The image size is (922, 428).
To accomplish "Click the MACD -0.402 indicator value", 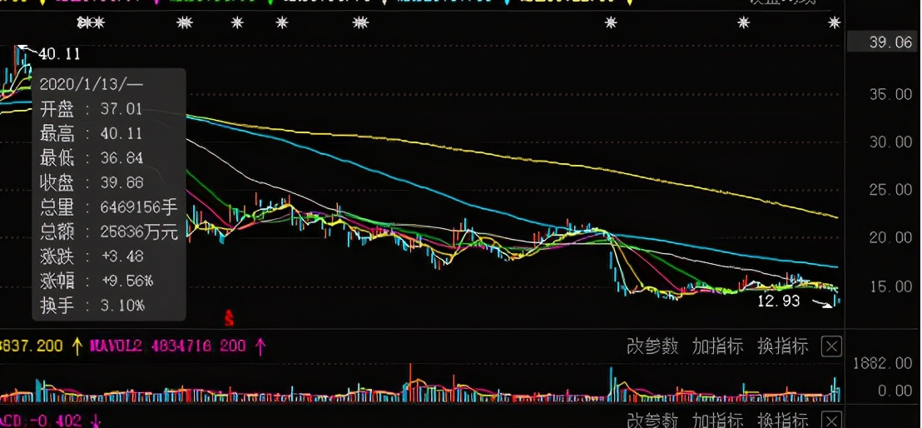I will tap(41, 421).
